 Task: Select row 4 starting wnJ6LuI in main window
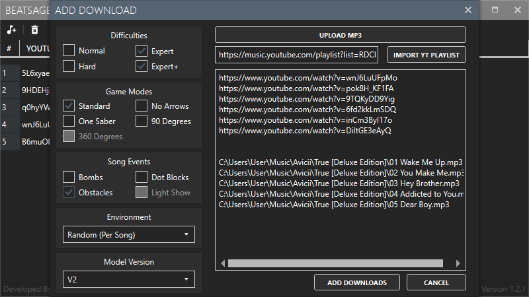(x=25, y=125)
